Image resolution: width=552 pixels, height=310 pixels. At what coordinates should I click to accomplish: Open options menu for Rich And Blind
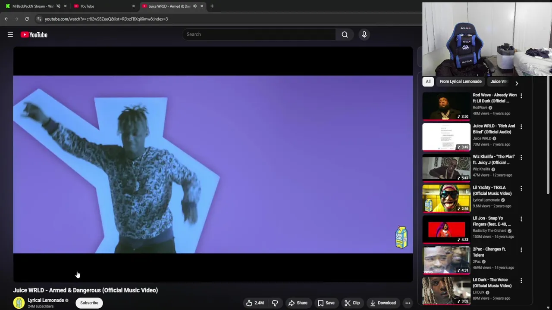click(x=521, y=127)
